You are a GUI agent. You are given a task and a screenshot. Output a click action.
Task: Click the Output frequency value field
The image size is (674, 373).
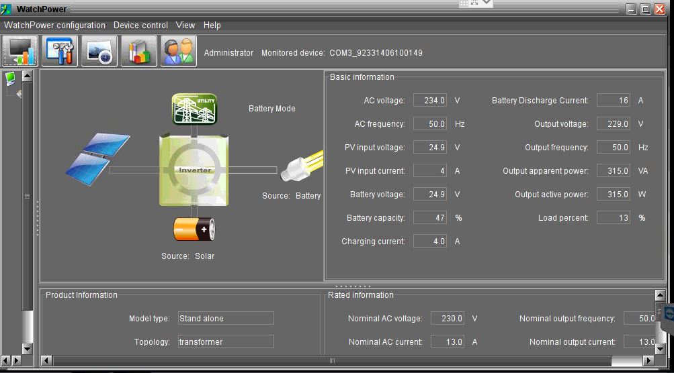[614, 147]
